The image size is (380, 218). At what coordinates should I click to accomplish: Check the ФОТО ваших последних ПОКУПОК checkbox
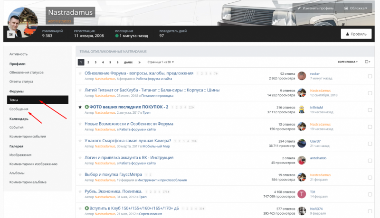tap(370, 110)
